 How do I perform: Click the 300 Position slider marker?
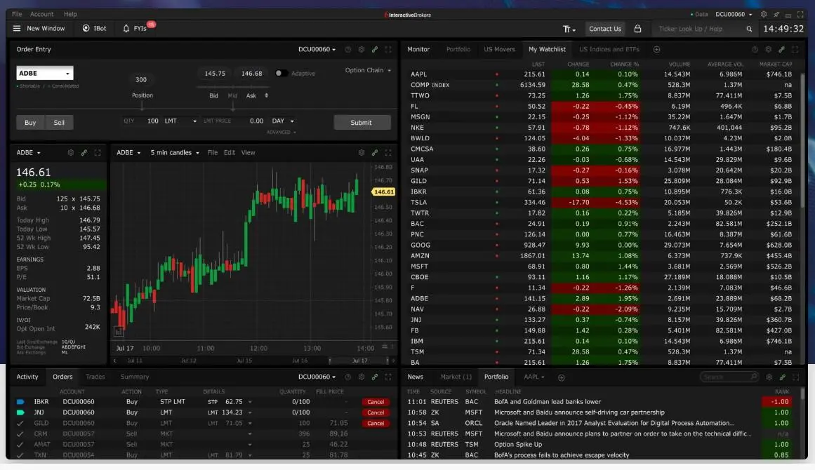141,79
